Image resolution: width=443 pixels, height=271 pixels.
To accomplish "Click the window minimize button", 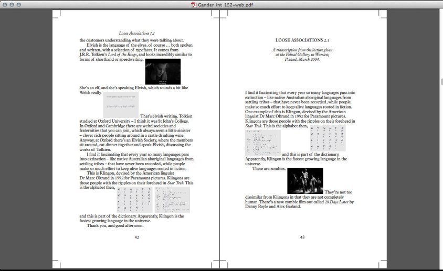I will pyautogui.click(x=12, y=5).
